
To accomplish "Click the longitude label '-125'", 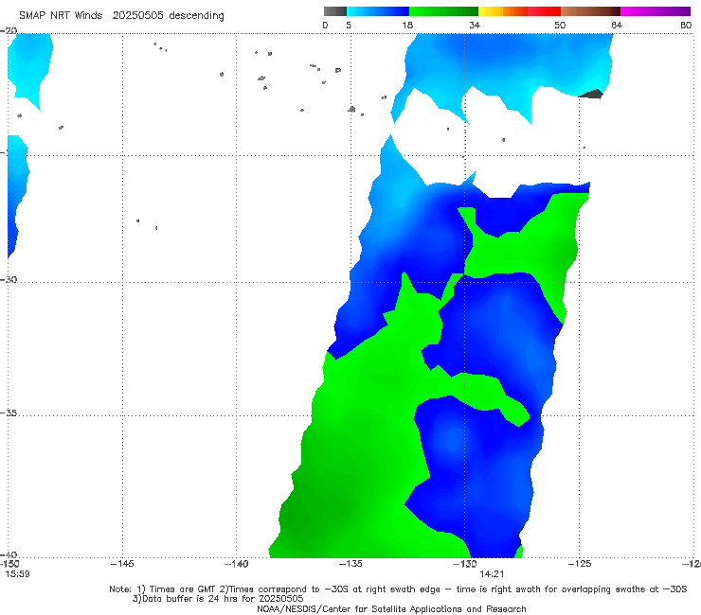I will (579, 564).
